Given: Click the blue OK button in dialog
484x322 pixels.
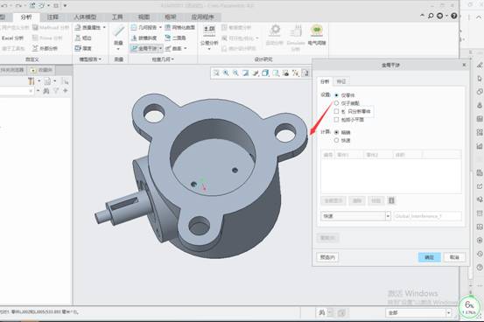Looking at the screenshot, I should pyautogui.click(x=430, y=257).
